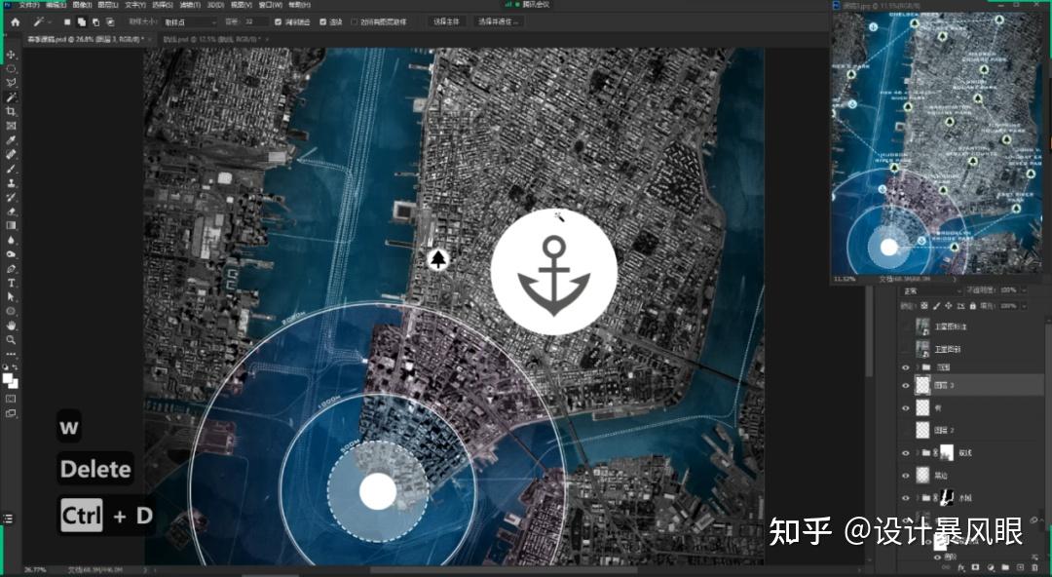Select the Brush tool

tap(11, 169)
